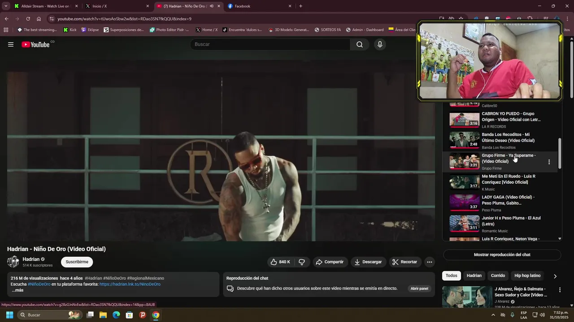
Task: Open Microsoft Edge from taskbar
Action: click(116, 315)
